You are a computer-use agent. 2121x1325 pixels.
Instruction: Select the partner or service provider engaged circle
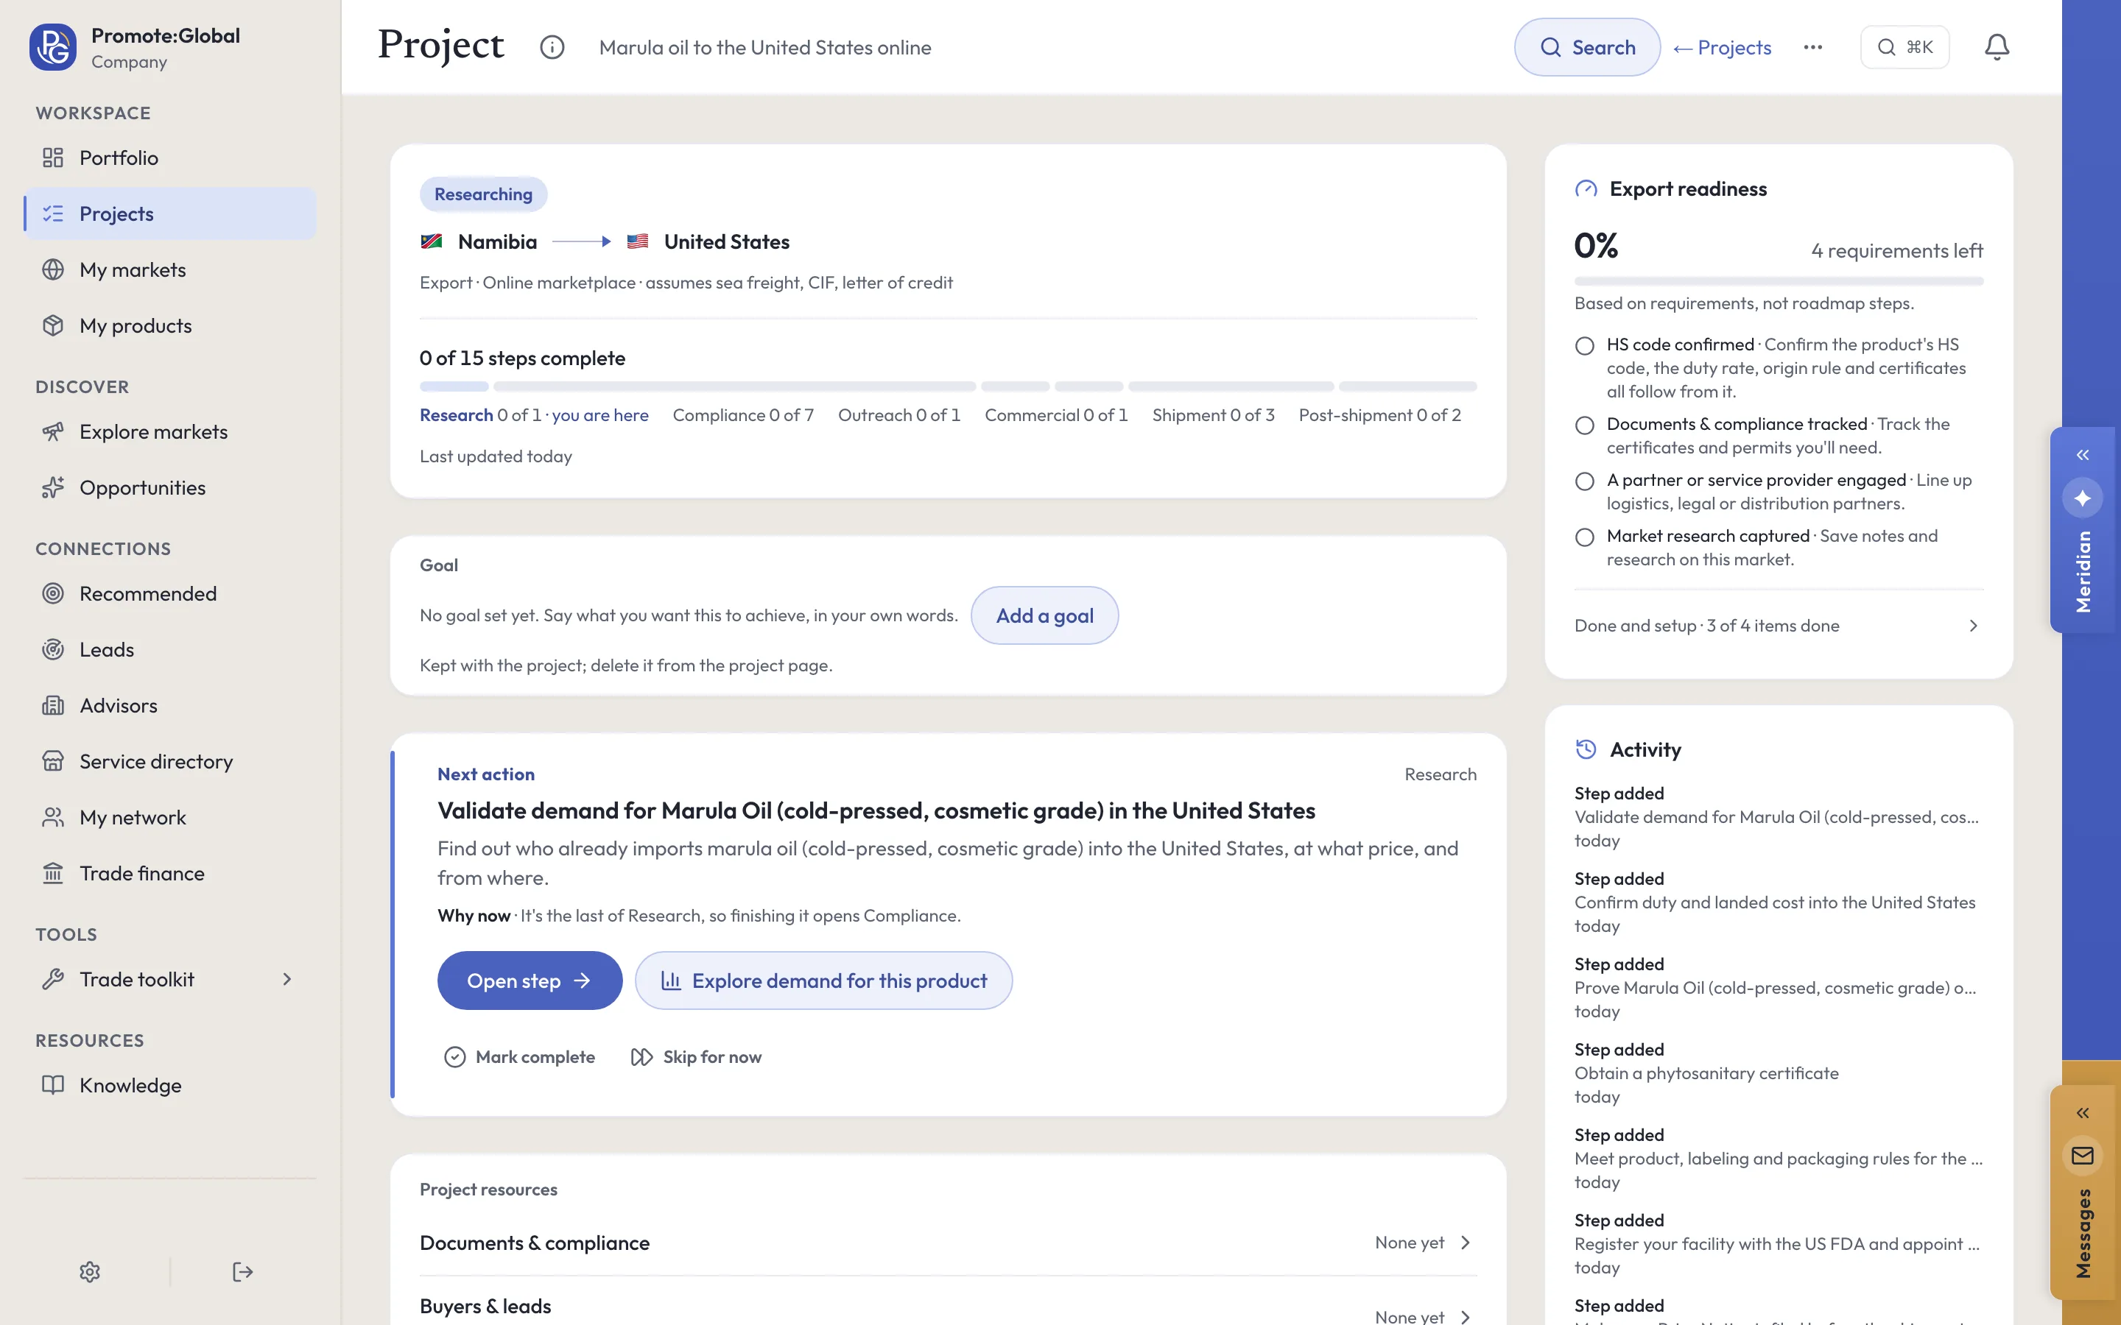[x=1585, y=481]
